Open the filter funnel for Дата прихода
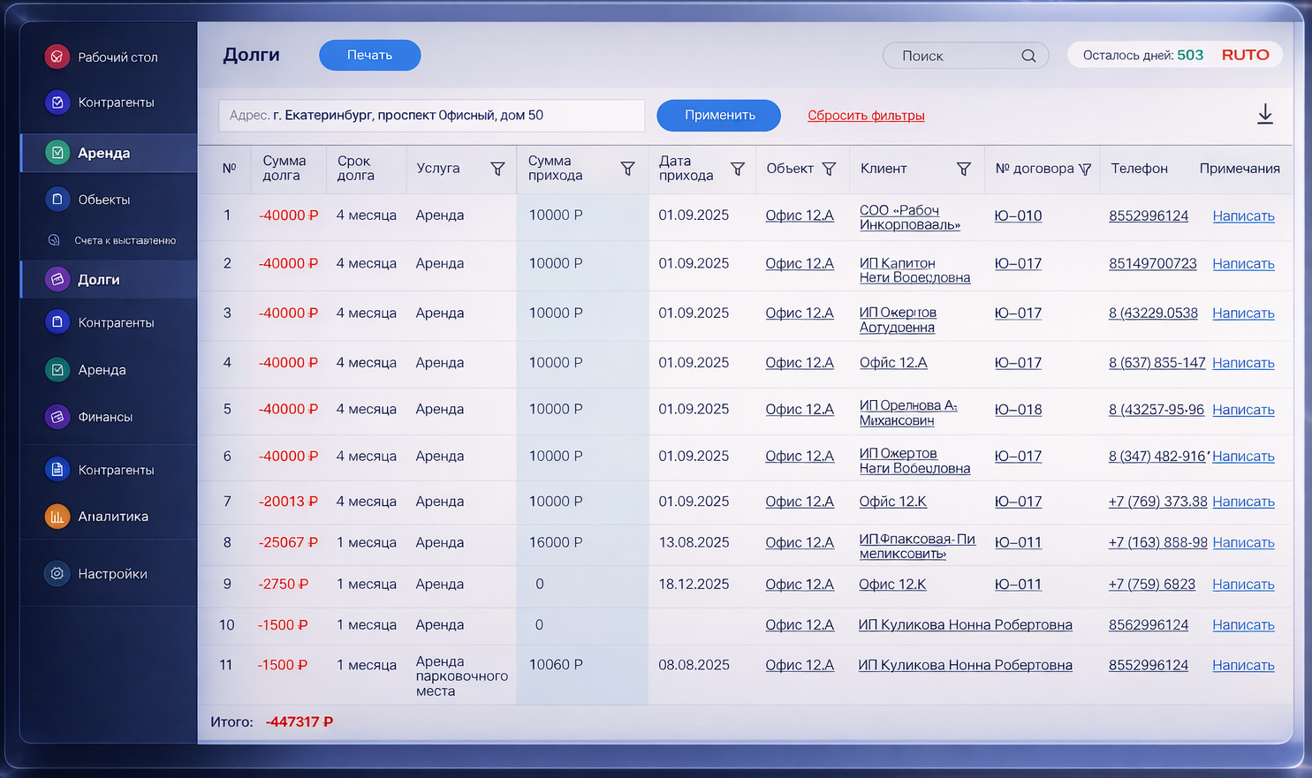This screenshot has width=1312, height=778. point(738,169)
